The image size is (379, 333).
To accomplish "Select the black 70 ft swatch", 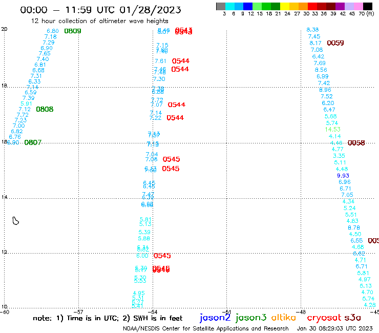I will (367, 6).
